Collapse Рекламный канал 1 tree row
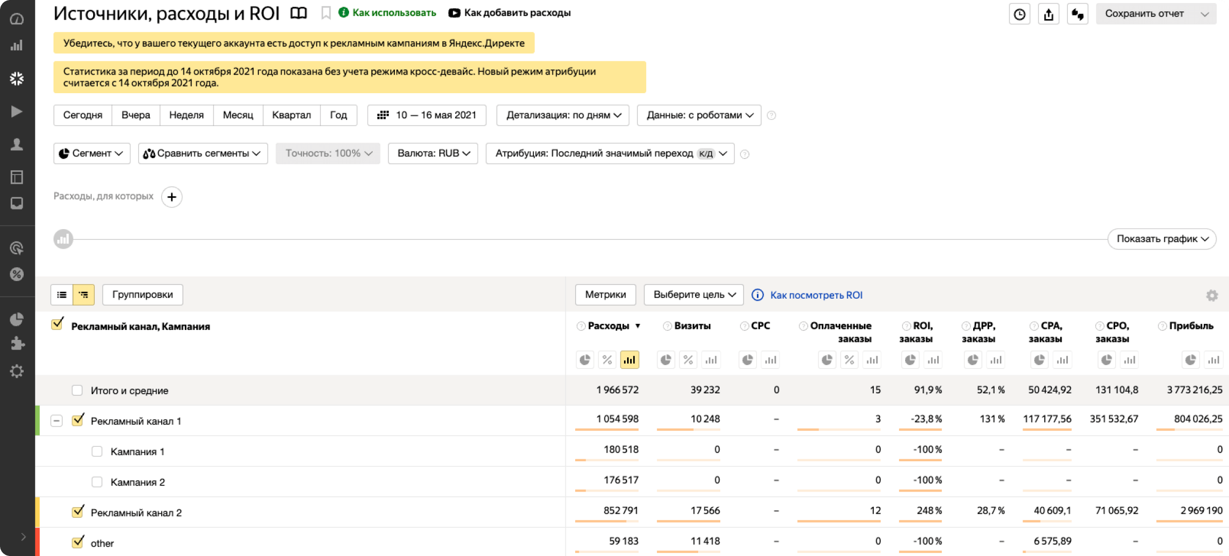The width and height of the screenshot is (1229, 556). tap(57, 421)
